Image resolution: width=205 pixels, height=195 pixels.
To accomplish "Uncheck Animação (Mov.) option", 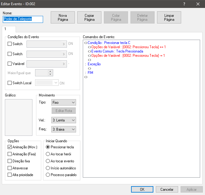I will pos(9,147).
